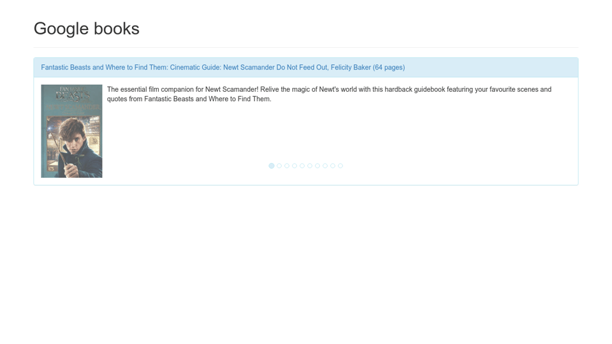Select the first (active) carousel indicator dot

272,166
